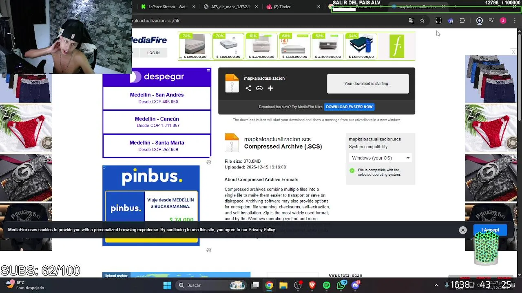The image size is (522, 293).
Task: Close the LaParce Stream tab
Action: tap(194, 7)
